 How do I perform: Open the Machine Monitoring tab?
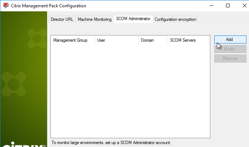[95, 19]
